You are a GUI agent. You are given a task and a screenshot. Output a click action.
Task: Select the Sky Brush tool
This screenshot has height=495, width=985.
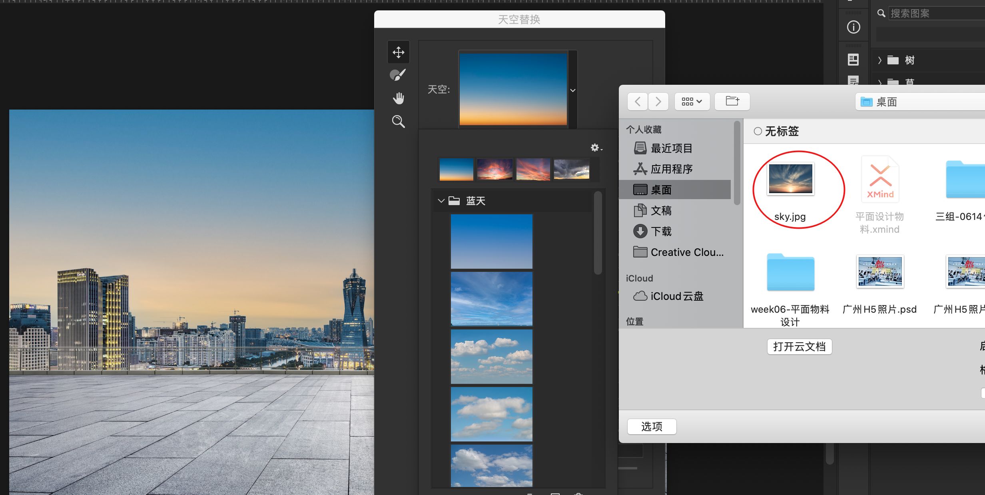coord(398,75)
